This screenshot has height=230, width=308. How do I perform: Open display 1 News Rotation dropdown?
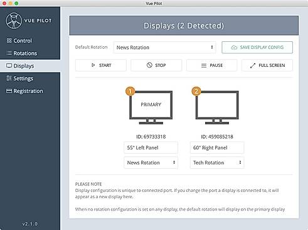[x=151, y=162]
